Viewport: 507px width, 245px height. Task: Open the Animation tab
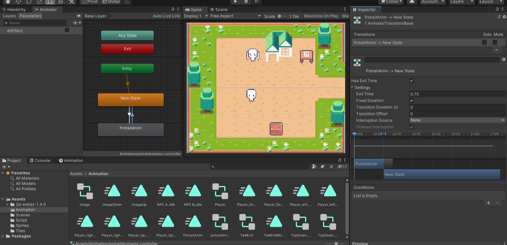(x=71, y=160)
